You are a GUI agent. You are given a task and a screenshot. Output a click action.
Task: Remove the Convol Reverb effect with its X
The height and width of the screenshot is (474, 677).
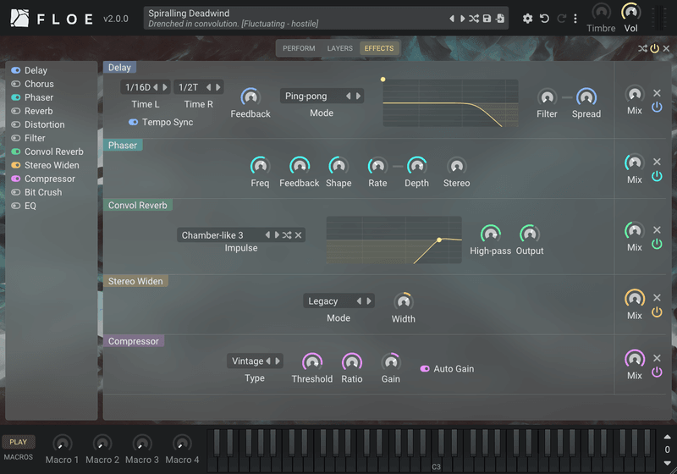[657, 229]
